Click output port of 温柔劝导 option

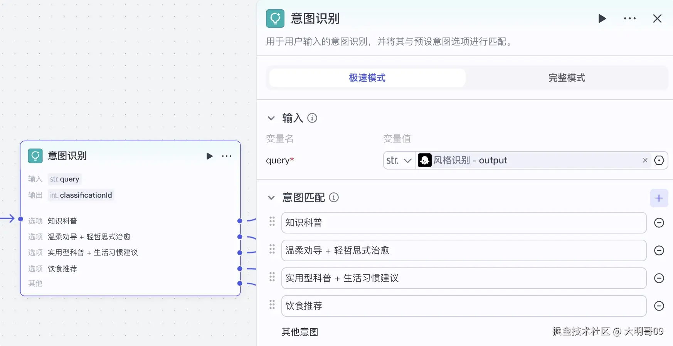click(x=240, y=237)
